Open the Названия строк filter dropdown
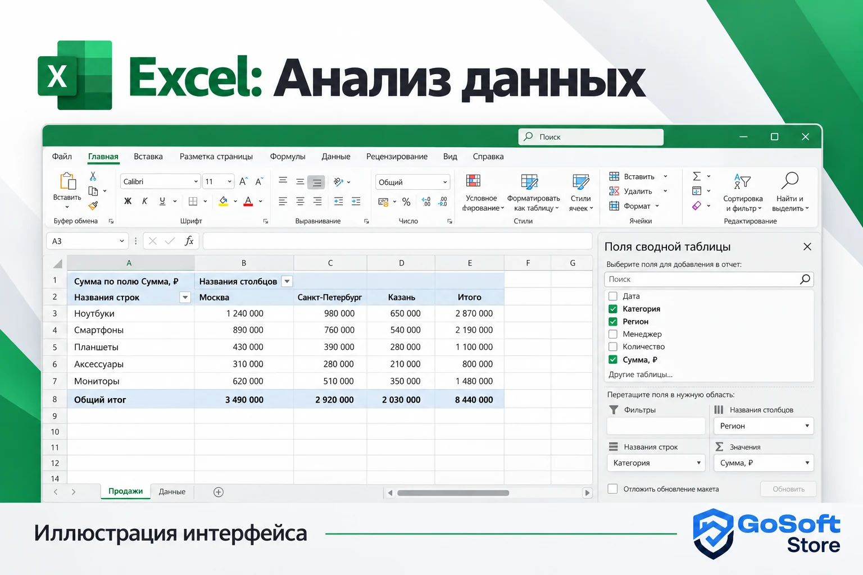The height and width of the screenshot is (575, 863). click(185, 298)
